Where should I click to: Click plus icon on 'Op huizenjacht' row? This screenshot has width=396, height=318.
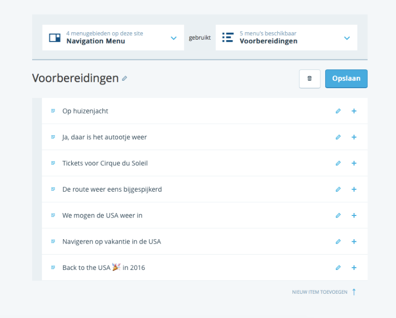354,111
